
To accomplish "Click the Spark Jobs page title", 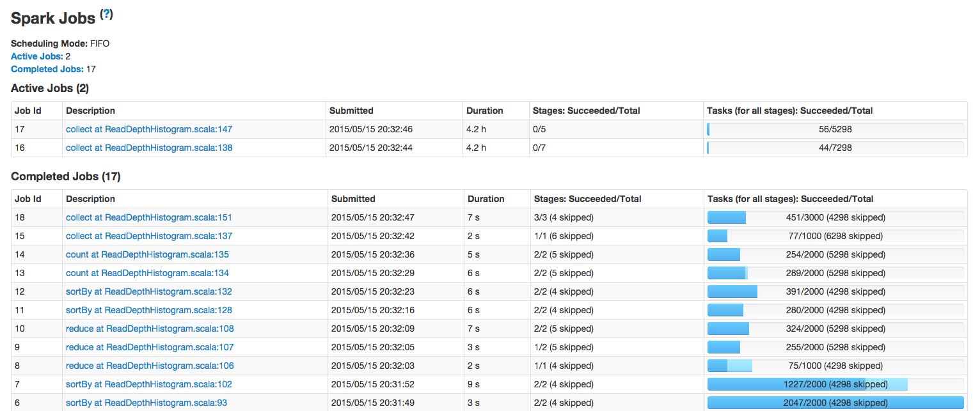I will click(x=53, y=19).
